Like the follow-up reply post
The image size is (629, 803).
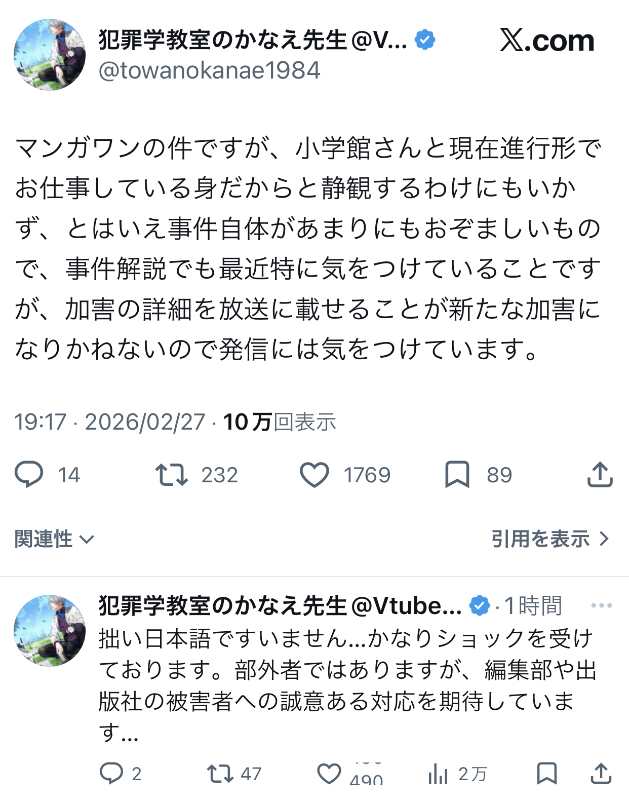pyautogui.click(x=329, y=774)
